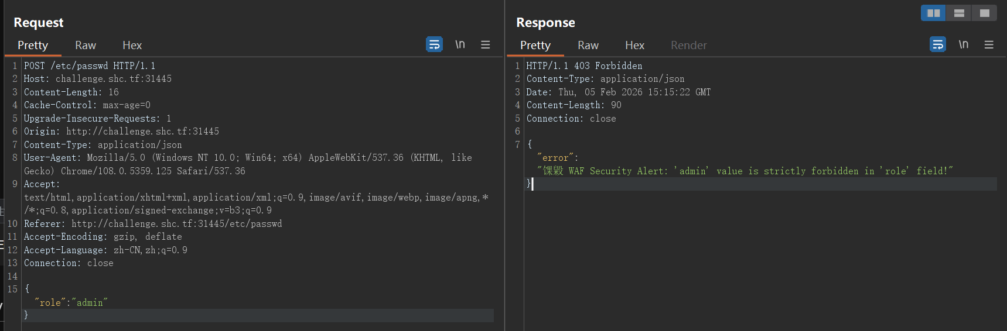Screen dimensions: 1007x331
Task: Switch Response view to Raw tab
Action: coord(588,46)
